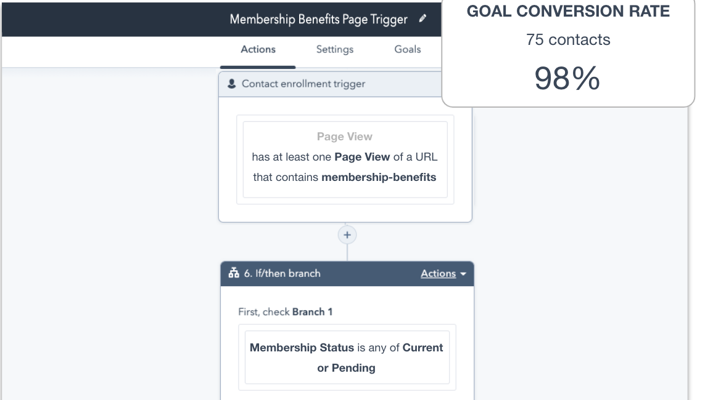The width and height of the screenshot is (713, 400).
Task: Open the Actions dropdown on If/then branch
Action: 443,274
